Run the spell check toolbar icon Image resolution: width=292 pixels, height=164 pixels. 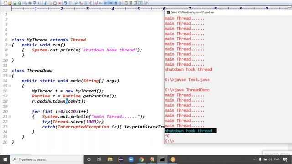click(x=35, y=3)
